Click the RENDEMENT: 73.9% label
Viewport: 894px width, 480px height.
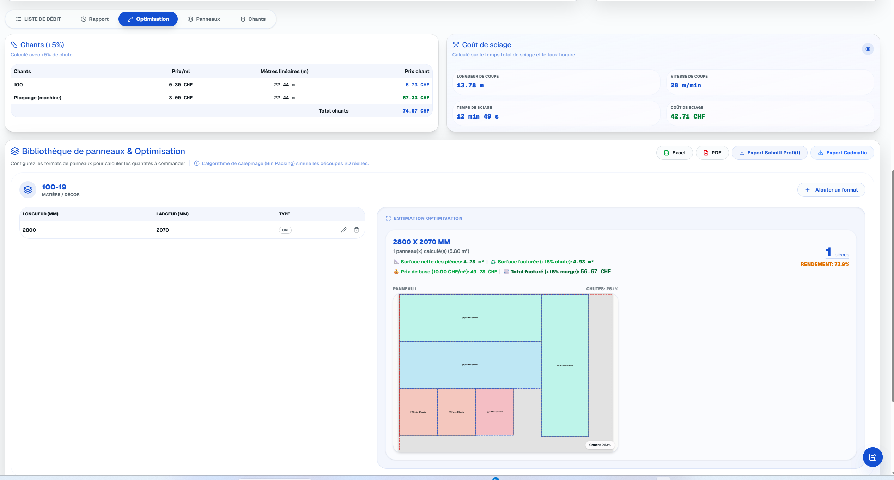click(825, 264)
